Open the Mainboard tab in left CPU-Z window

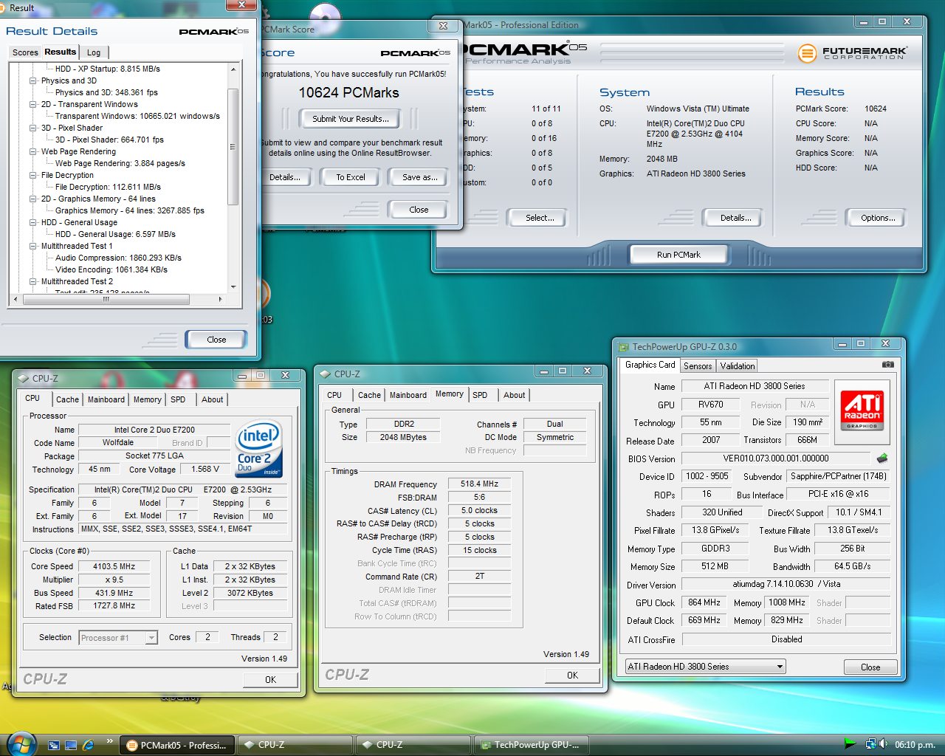pos(106,399)
